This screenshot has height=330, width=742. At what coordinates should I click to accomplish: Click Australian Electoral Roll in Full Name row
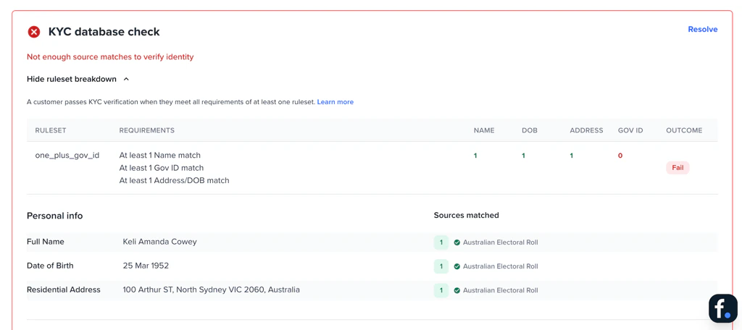tap(500, 242)
